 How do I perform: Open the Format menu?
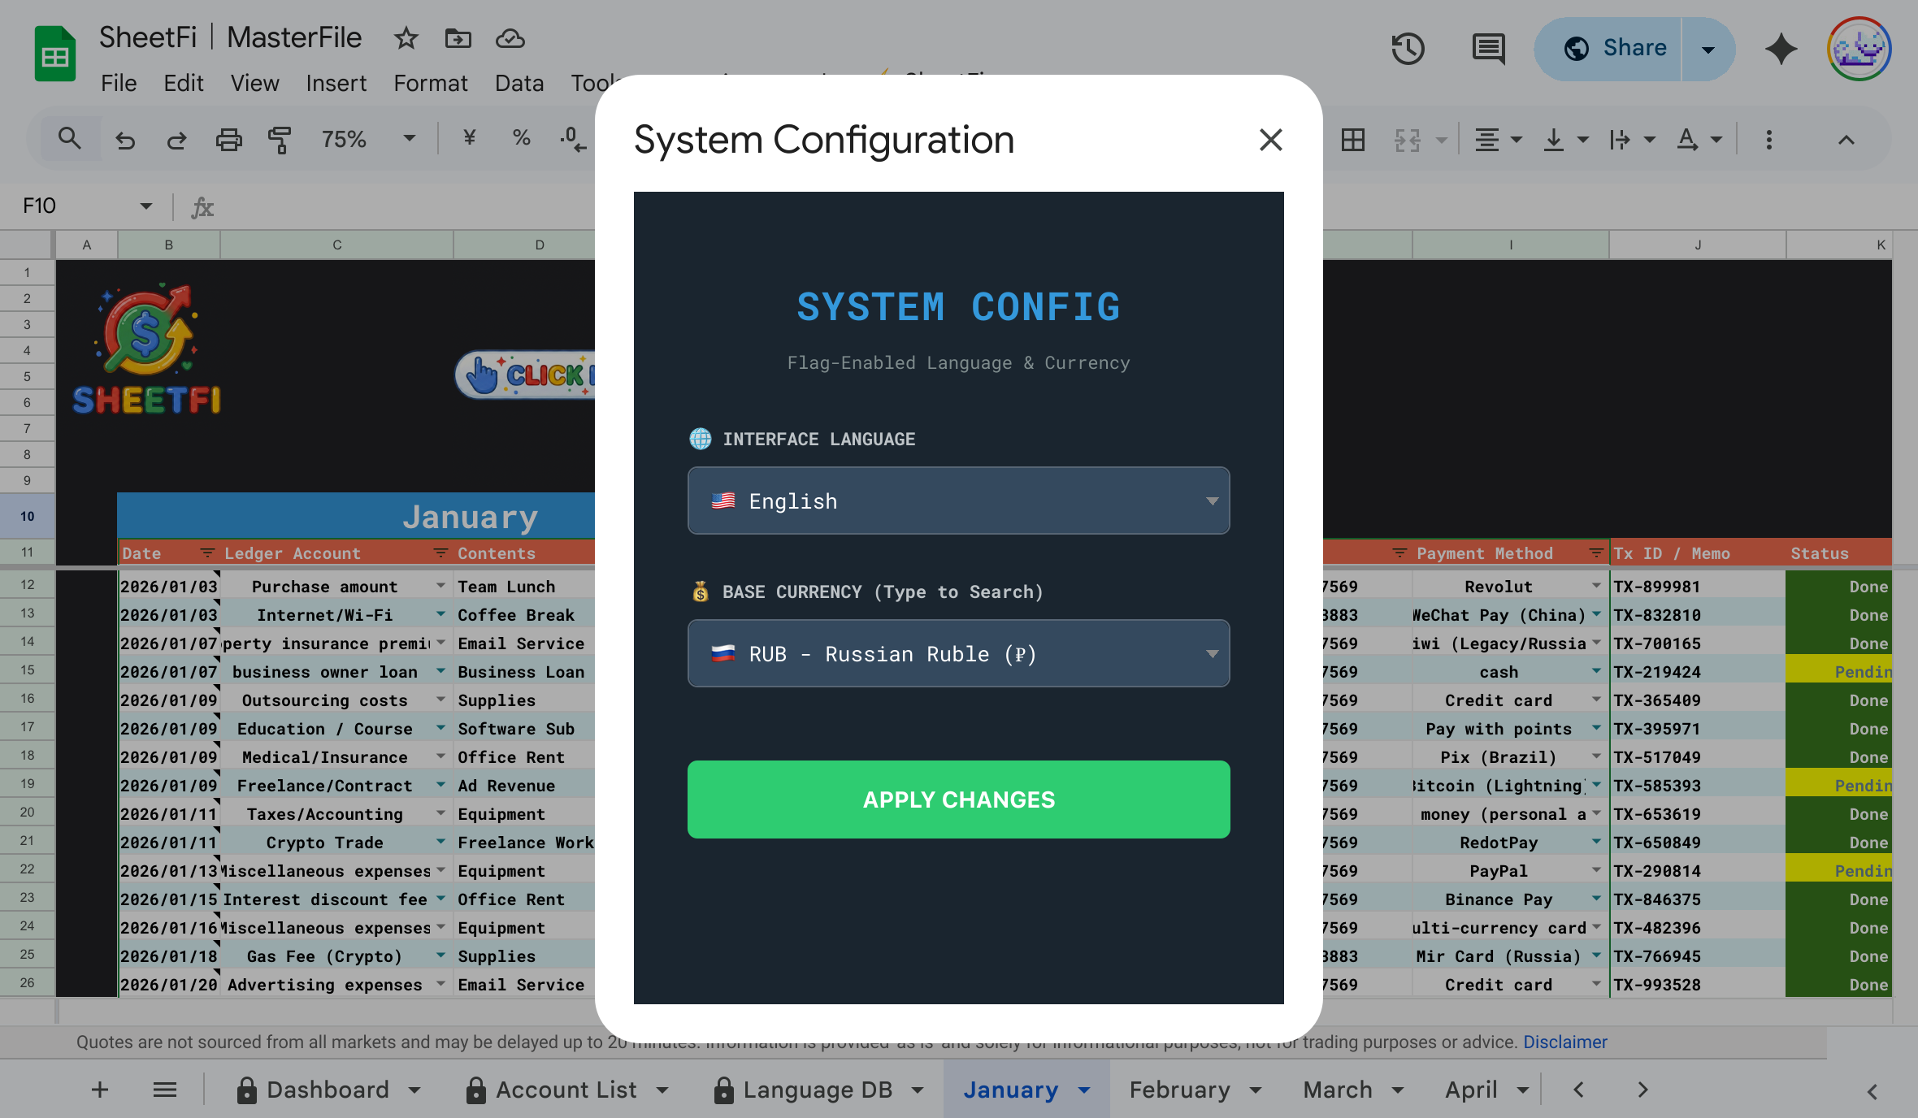pyautogui.click(x=430, y=83)
